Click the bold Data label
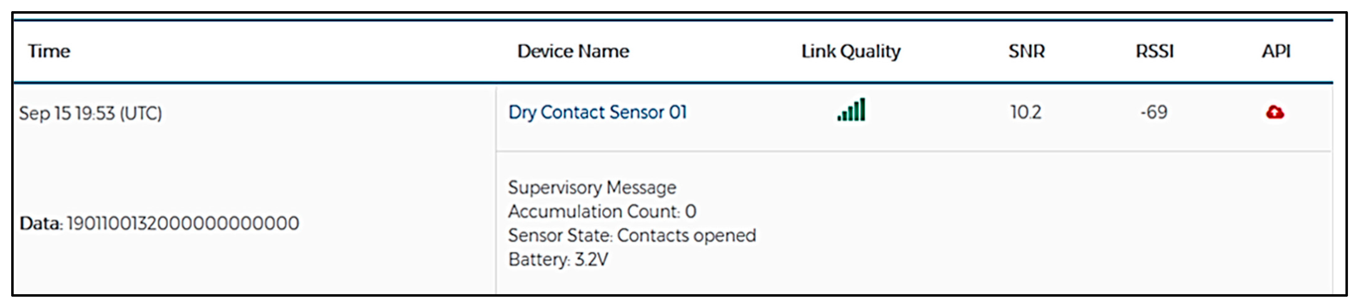Screen dimensions: 1356x306 tap(40, 223)
